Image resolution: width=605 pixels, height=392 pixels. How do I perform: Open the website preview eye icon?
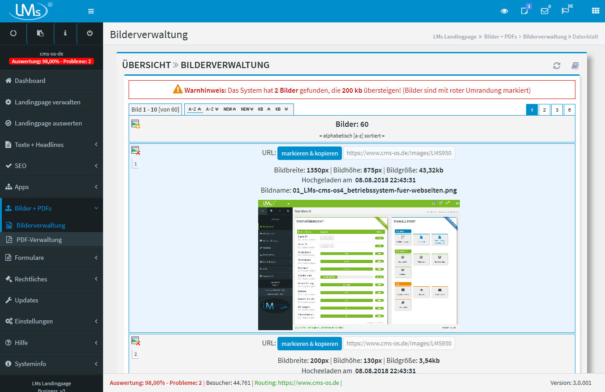coord(504,11)
